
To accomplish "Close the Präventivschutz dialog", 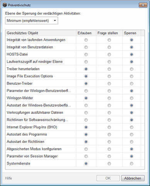I will (x=143, y=5).
